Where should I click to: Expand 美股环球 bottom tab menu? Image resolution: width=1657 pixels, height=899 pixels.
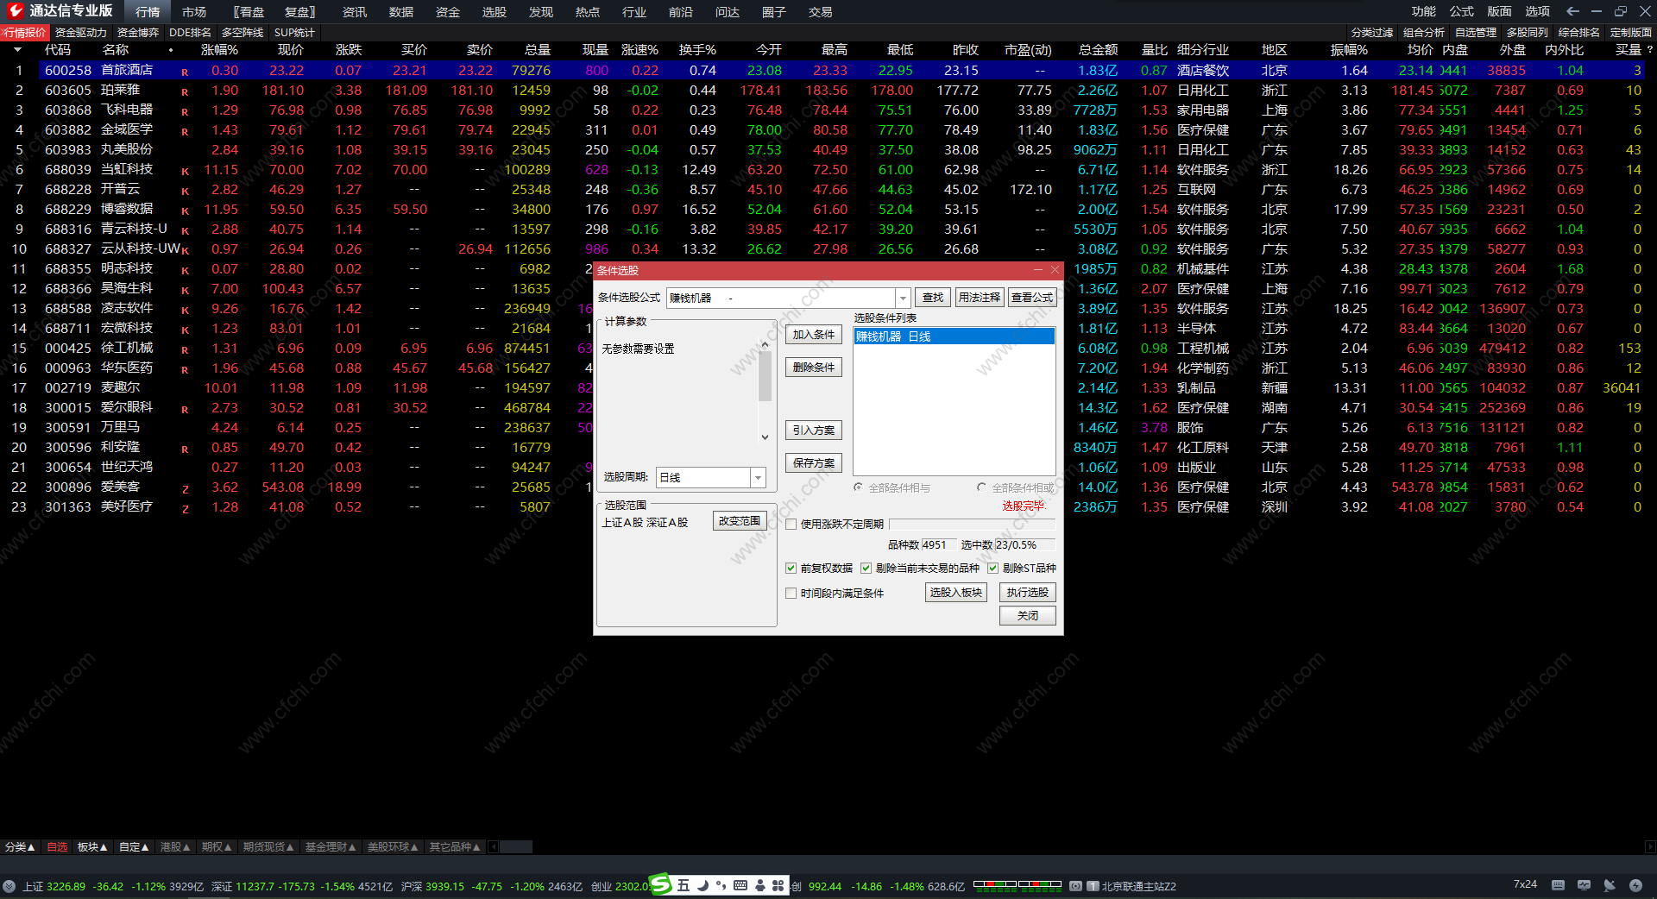coord(393,847)
